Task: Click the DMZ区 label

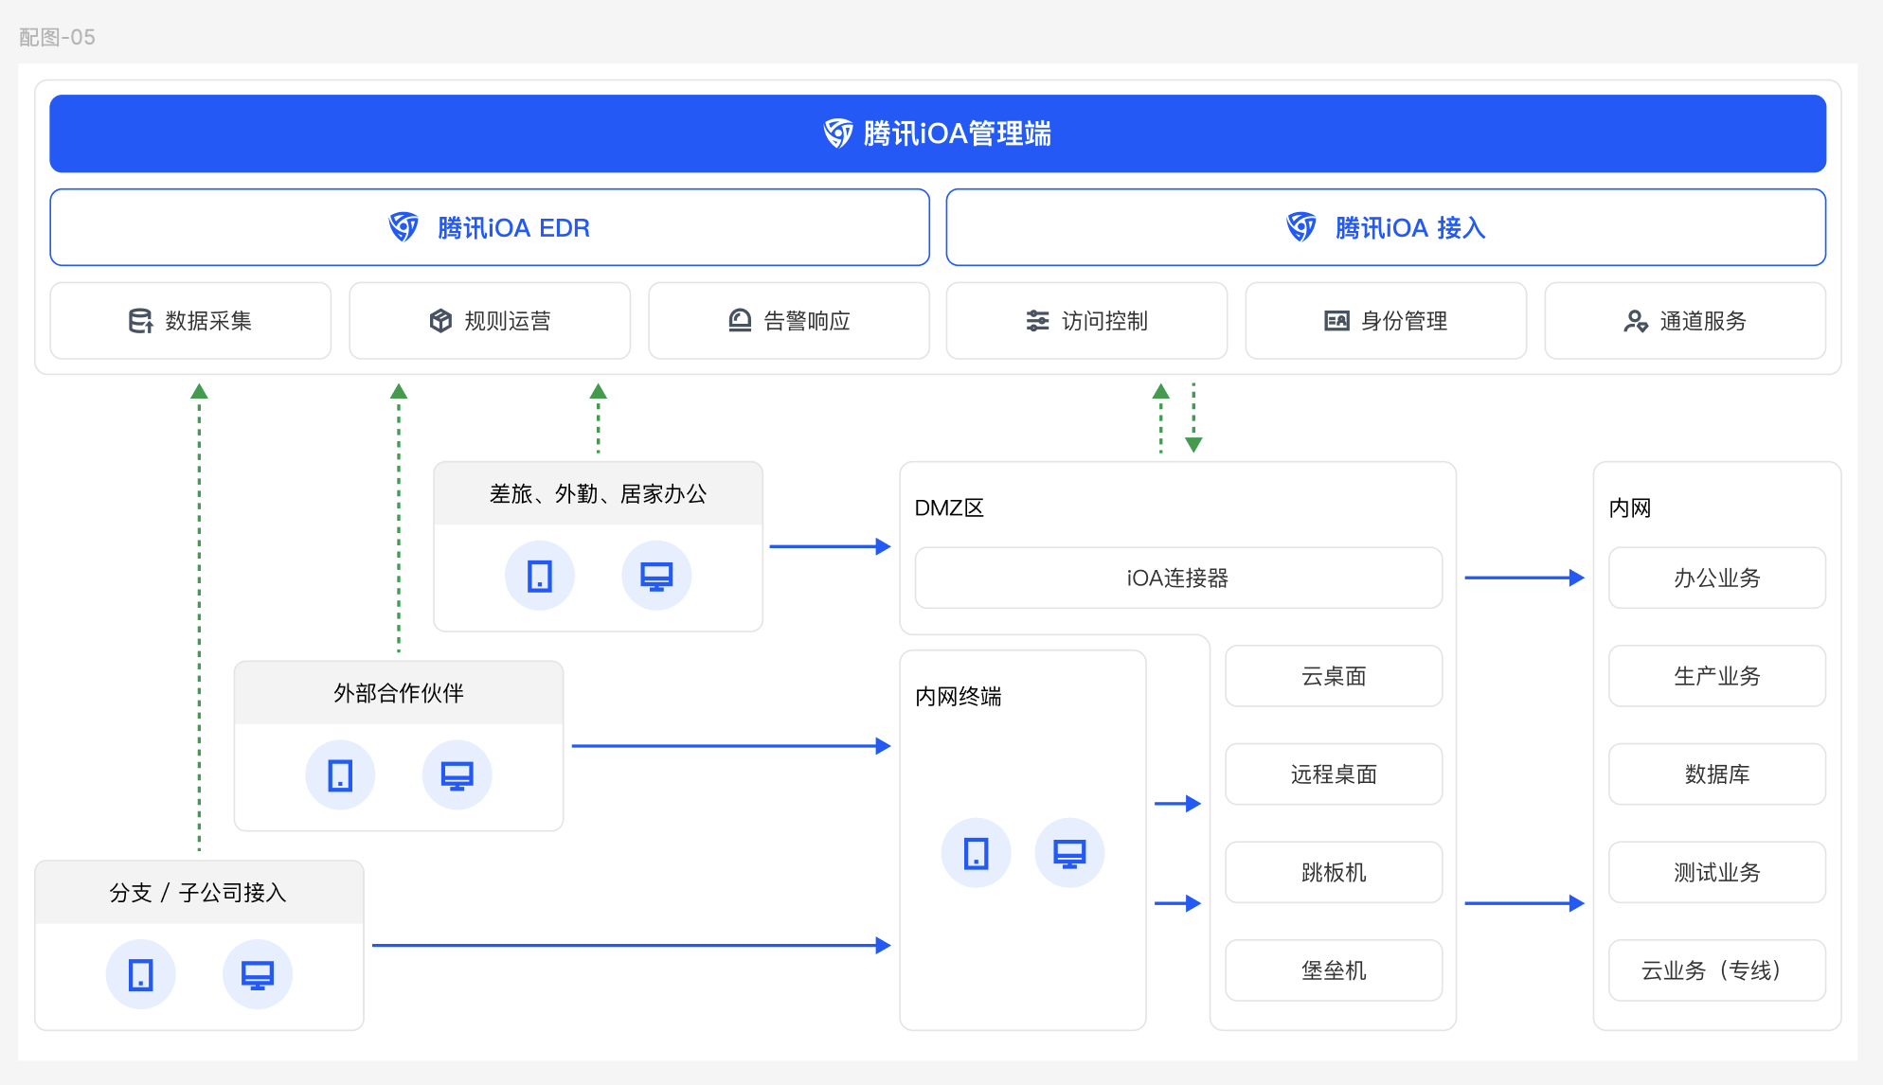Action: click(x=949, y=508)
